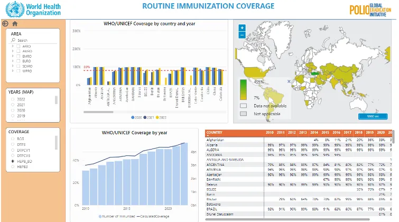Click the search magnifier in AREA
The image size is (399, 222).
(x=13, y=40)
